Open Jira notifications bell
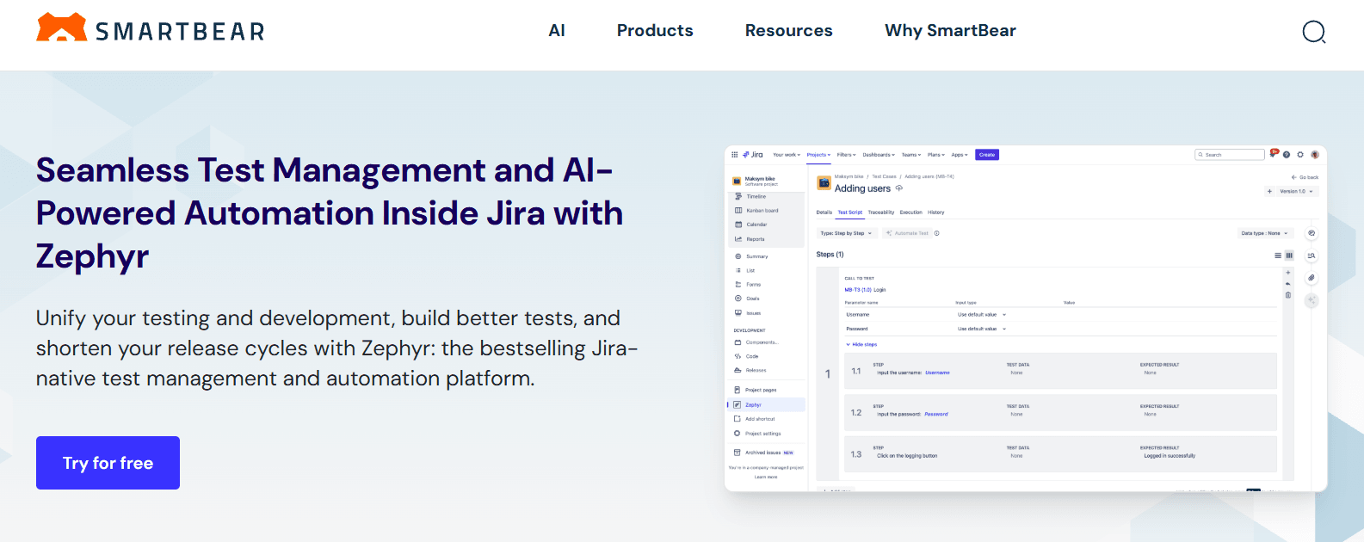This screenshot has height=542, width=1364. pos(1274,154)
